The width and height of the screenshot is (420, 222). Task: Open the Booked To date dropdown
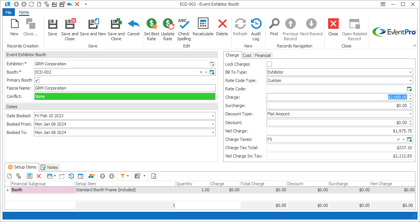point(213,132)
